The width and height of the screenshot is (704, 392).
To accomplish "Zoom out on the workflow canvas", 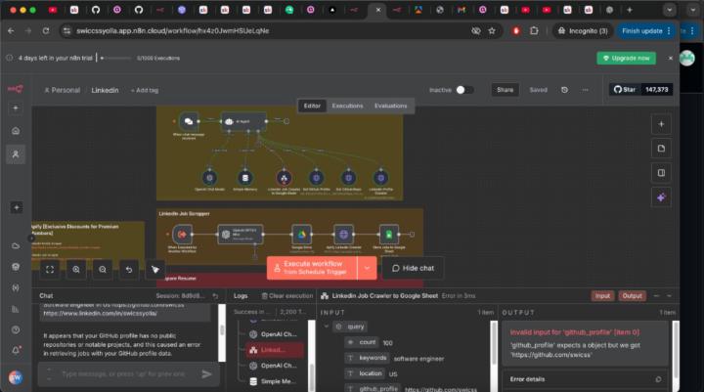I will [x=103, y=268].
